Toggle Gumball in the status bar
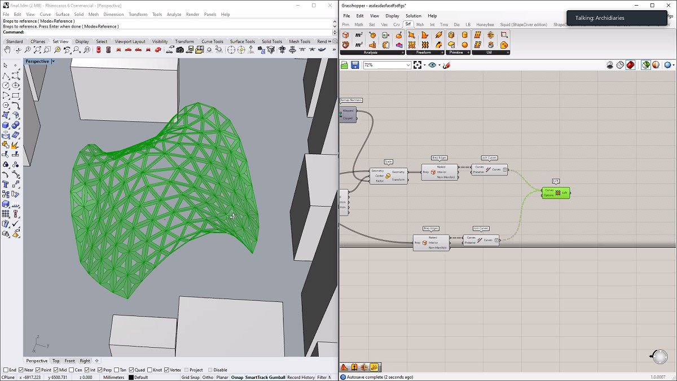This screenshot has width=677, height=381. [x=277, y=377]
